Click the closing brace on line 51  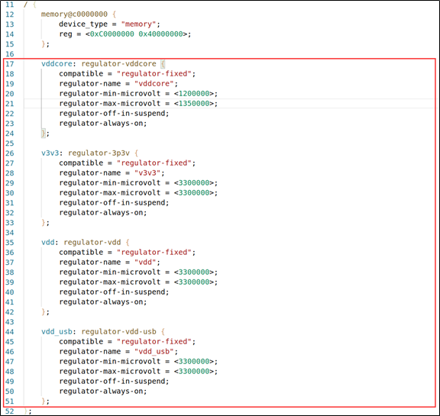(44, 401)
